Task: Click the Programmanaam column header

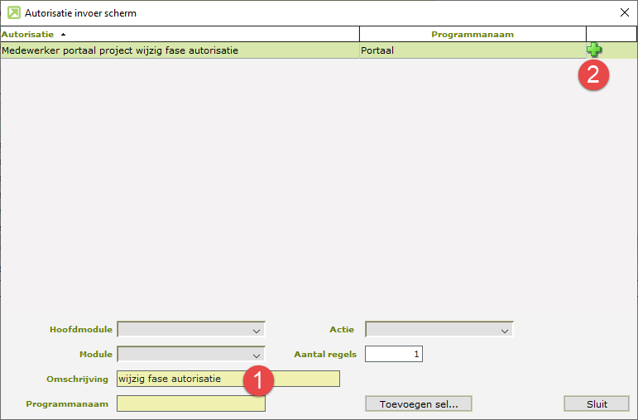Action: tap(473, 35)
